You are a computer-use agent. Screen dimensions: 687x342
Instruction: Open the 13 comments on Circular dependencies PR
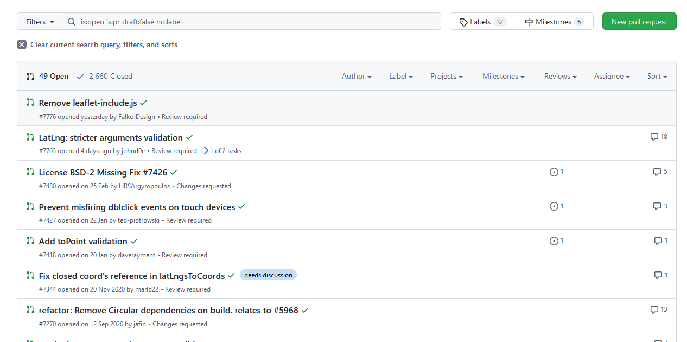(659, 309)
